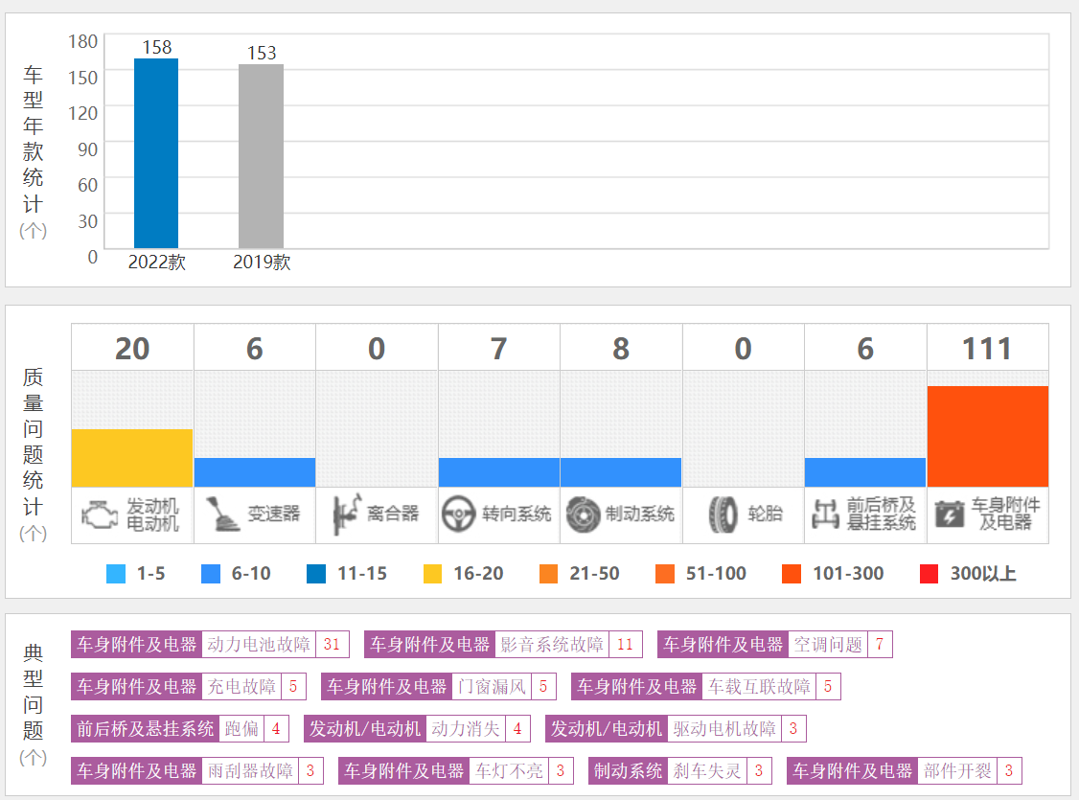This screenshot has height=800, width=1079.
Task: Click the 16-20 yellow legend swatch
Action: [x=433, y=574]
